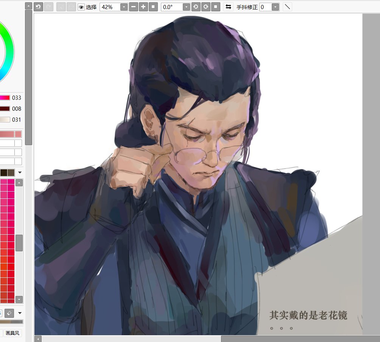Select the dark brown custom swatch
The width and height of the screenshot is (380, 342).
pyautogui.click(x=4, y=173)
